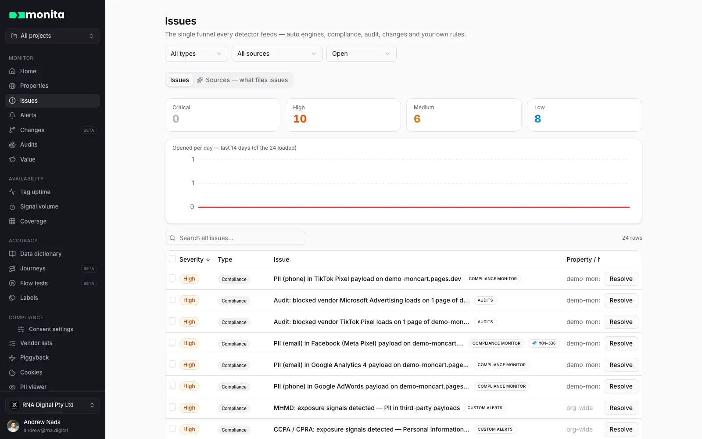Check the Facebook Meta Pixel row
The width and height of the screenshot is (702, 439).
point(172,343)
